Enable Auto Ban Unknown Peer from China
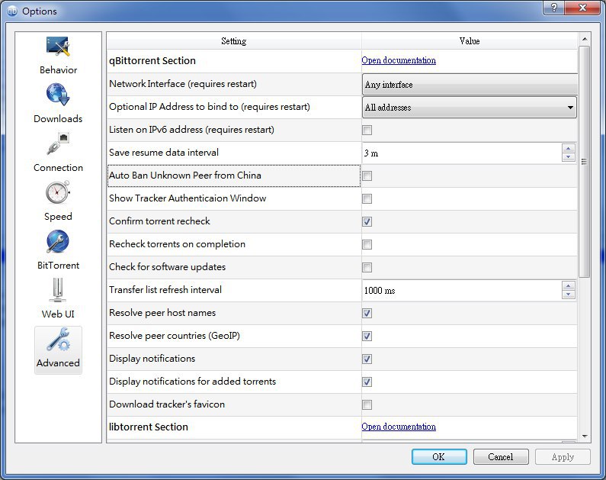Screen dimensions: 606x480 tap(367, 176)
